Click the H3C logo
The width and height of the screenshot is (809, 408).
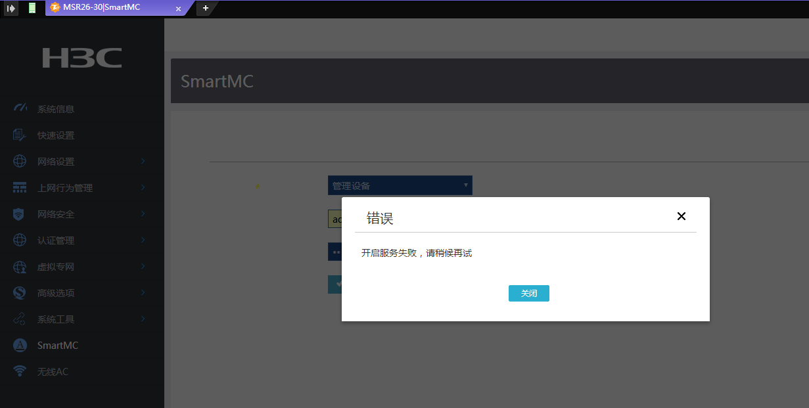click(82, 58)
